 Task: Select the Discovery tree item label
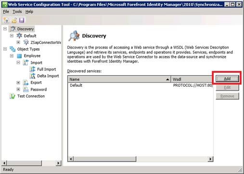26,29
